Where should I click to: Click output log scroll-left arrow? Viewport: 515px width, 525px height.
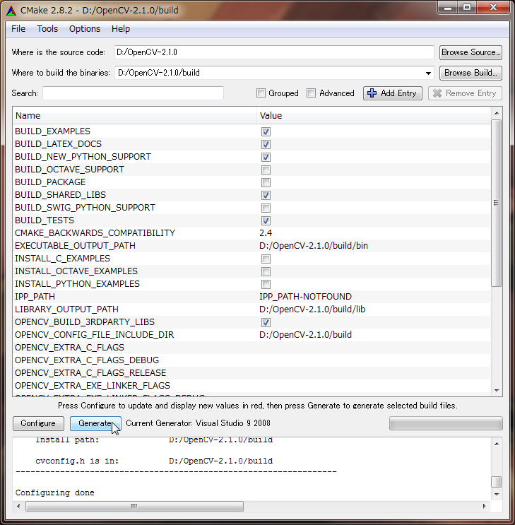[x=18, y=506]
